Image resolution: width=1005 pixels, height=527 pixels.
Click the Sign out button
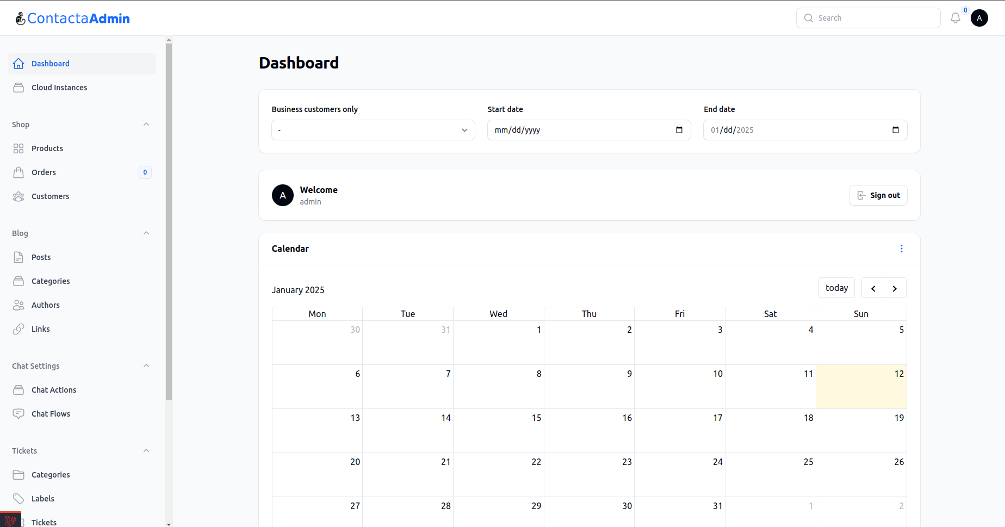coord(878,195)
